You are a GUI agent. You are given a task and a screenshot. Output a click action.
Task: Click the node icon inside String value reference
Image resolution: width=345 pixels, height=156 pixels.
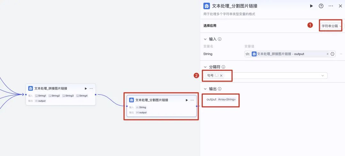pyautogui.click(x=254, y=54)
